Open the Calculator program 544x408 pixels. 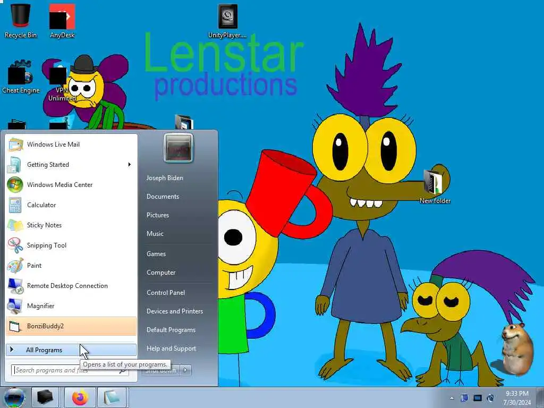pyautogui.click(x=71, y=205)
